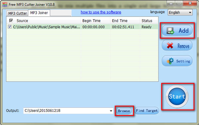
Task: Minimize the MP3 Cutter Joiner window
Action: (171, 3)
